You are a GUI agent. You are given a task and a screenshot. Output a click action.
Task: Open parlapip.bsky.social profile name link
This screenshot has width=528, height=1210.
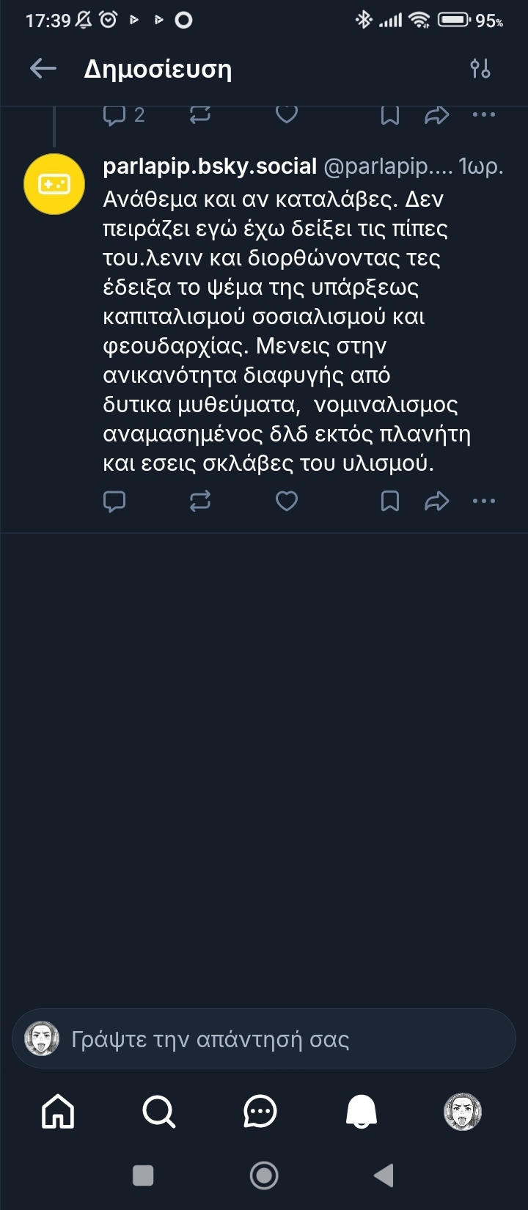click(210, 167)
